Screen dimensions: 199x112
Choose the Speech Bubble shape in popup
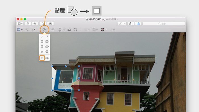(x=47, y=46)
